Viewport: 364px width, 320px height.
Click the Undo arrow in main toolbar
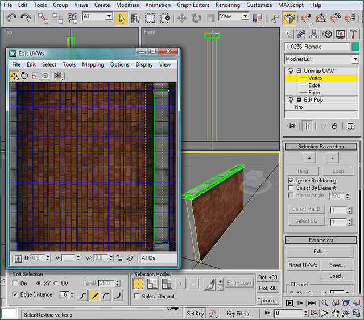pos(10,18)
